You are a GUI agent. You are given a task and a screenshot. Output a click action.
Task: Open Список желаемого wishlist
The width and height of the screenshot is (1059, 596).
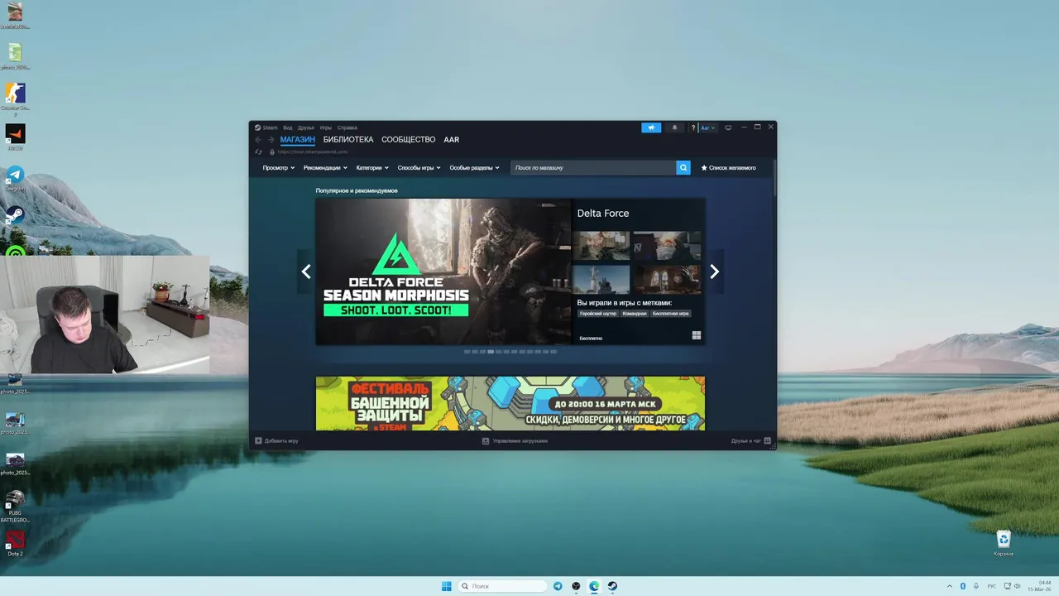click(728, 167)
